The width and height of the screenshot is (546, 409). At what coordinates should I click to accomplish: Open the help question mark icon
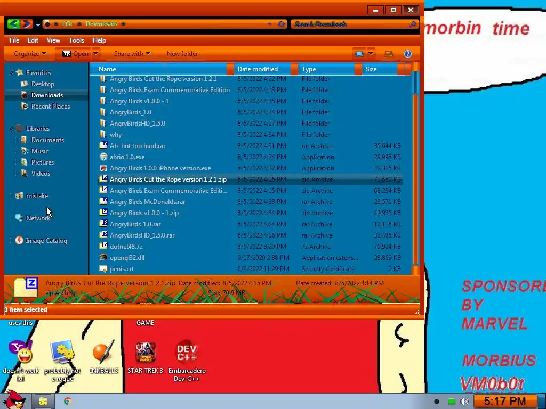point(408,54)
